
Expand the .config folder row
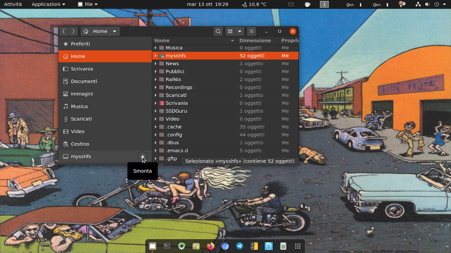[156, 135]
